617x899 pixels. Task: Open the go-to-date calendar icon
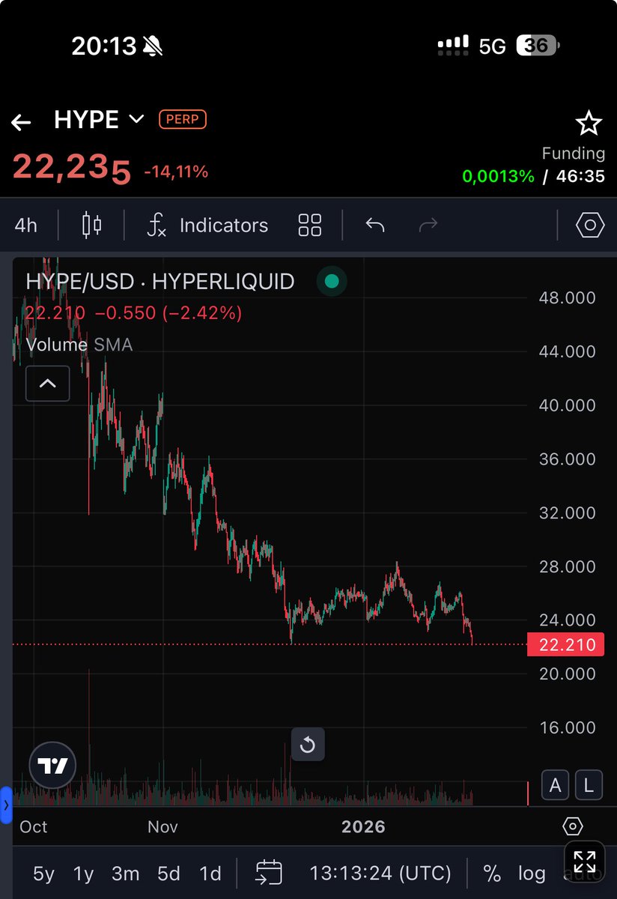tap(269, 873)
